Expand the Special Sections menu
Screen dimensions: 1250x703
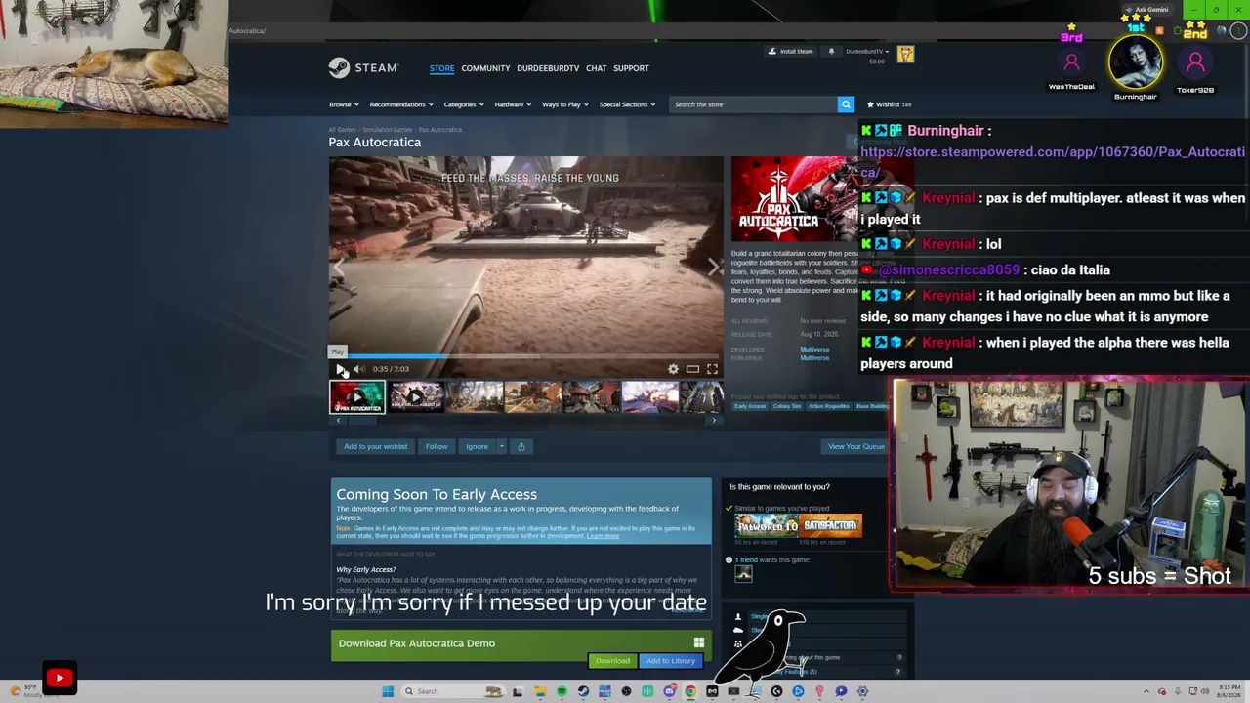627,104
